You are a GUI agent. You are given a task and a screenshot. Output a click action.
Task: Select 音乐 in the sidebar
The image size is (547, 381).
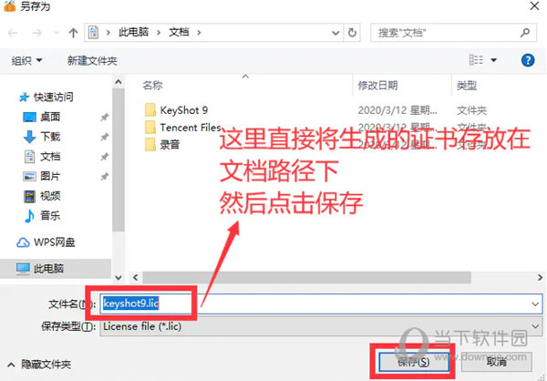pyautogui.click(x=42, y=216)
